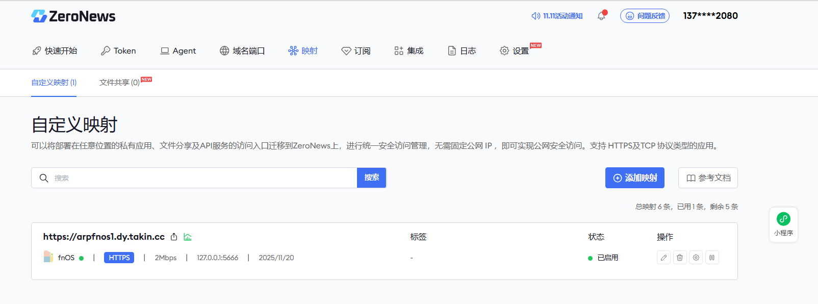Click the 问题反馈 button
818x304 pixels.
[x=645, y=16]
